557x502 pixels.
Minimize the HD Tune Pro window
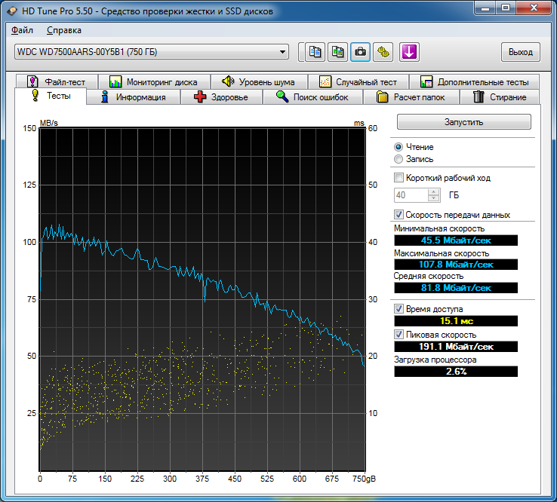point(485,8)
